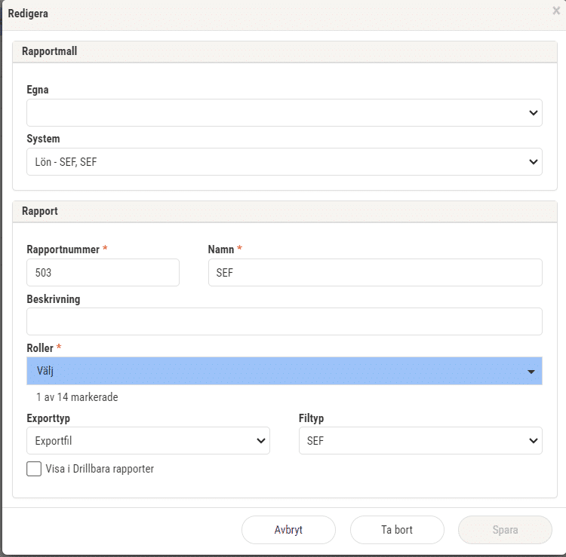The height and width of the screenshot is (557, 566).
Task: Click the chevron arrow of Exporttyp dropdown
Action: tap(260, 441)
